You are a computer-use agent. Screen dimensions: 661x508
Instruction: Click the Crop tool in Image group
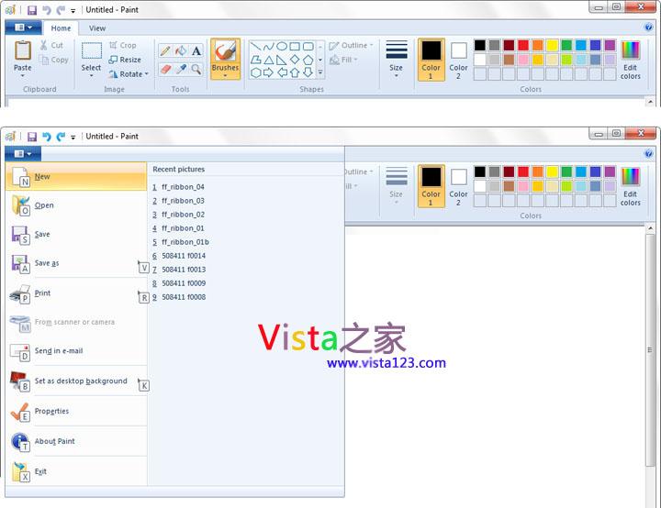(122, 45)
